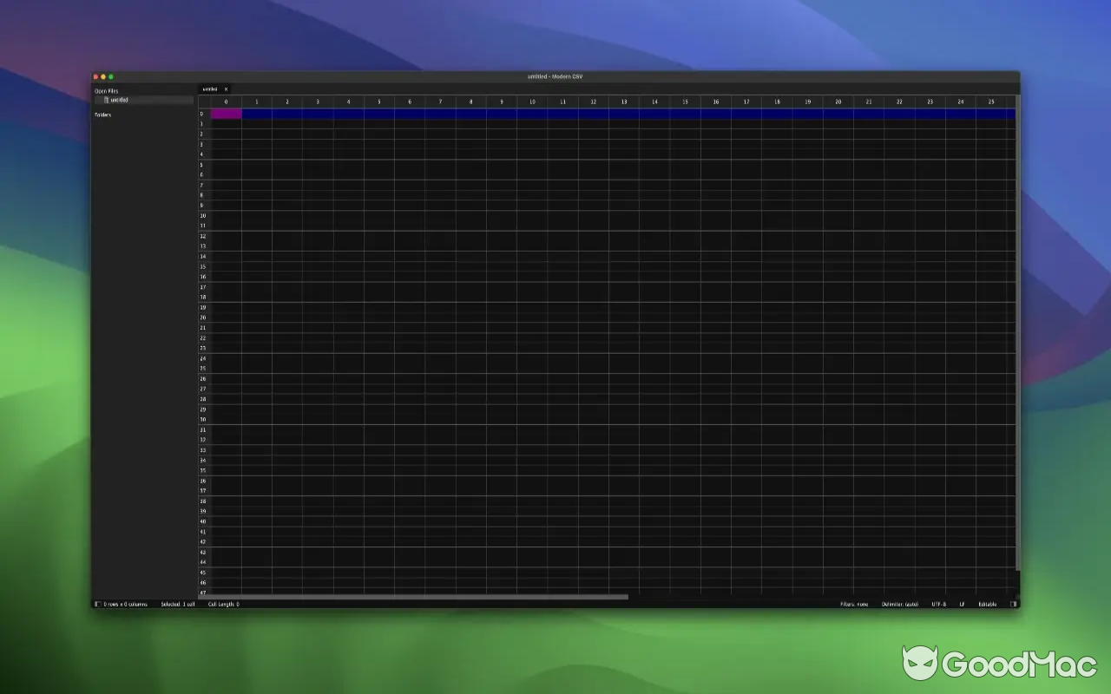Open the Delimiter: (auto) selector
Viewport: 1111px width, 694px height.
coord(898,604)
